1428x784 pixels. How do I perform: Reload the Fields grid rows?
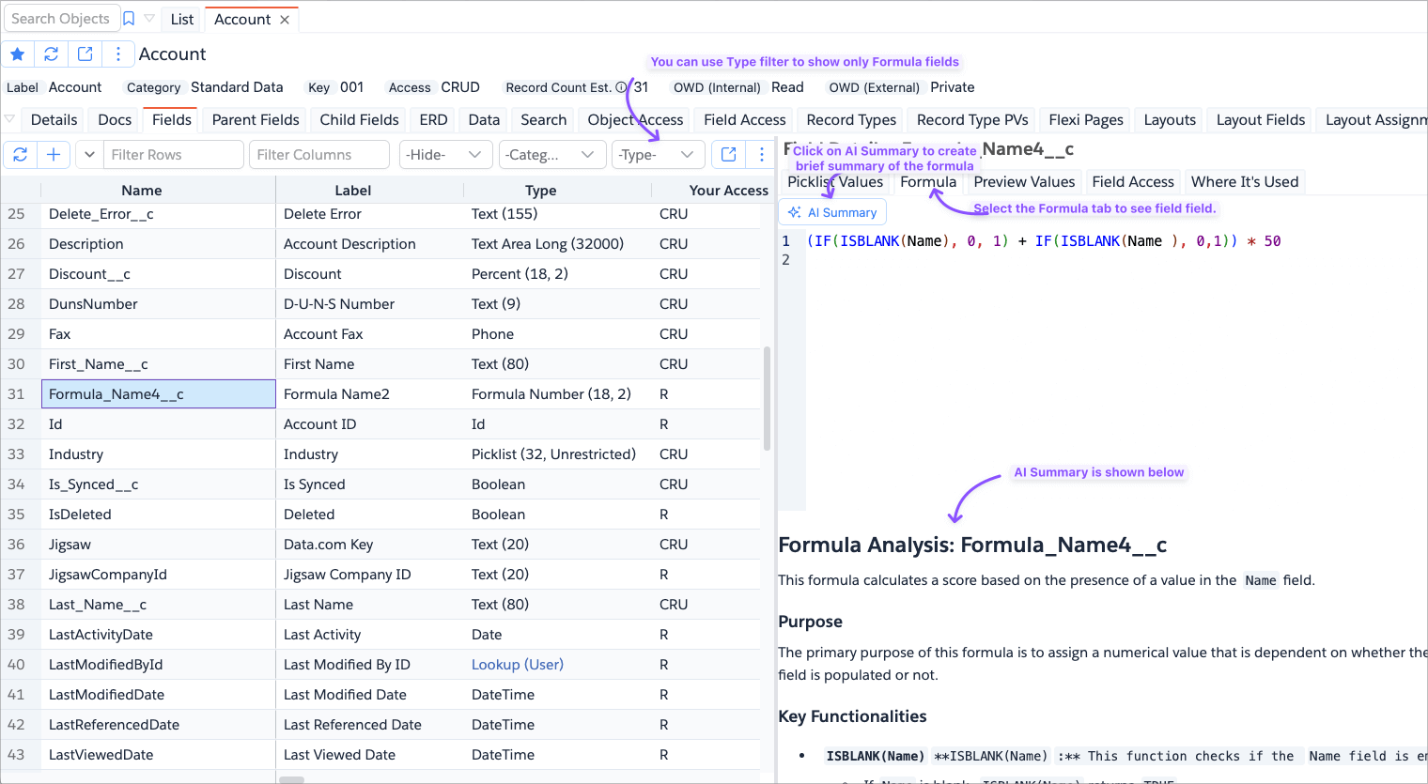21,155
